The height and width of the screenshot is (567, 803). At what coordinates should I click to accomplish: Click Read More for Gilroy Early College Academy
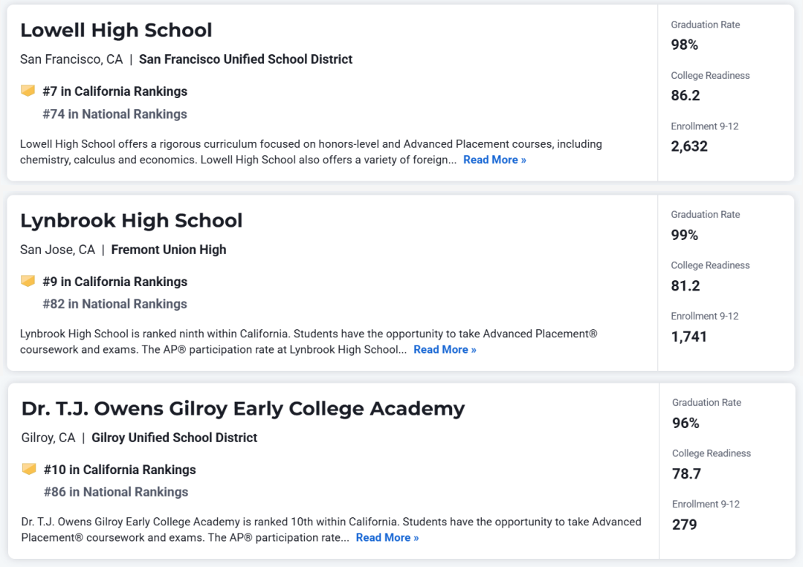point(387,537)
